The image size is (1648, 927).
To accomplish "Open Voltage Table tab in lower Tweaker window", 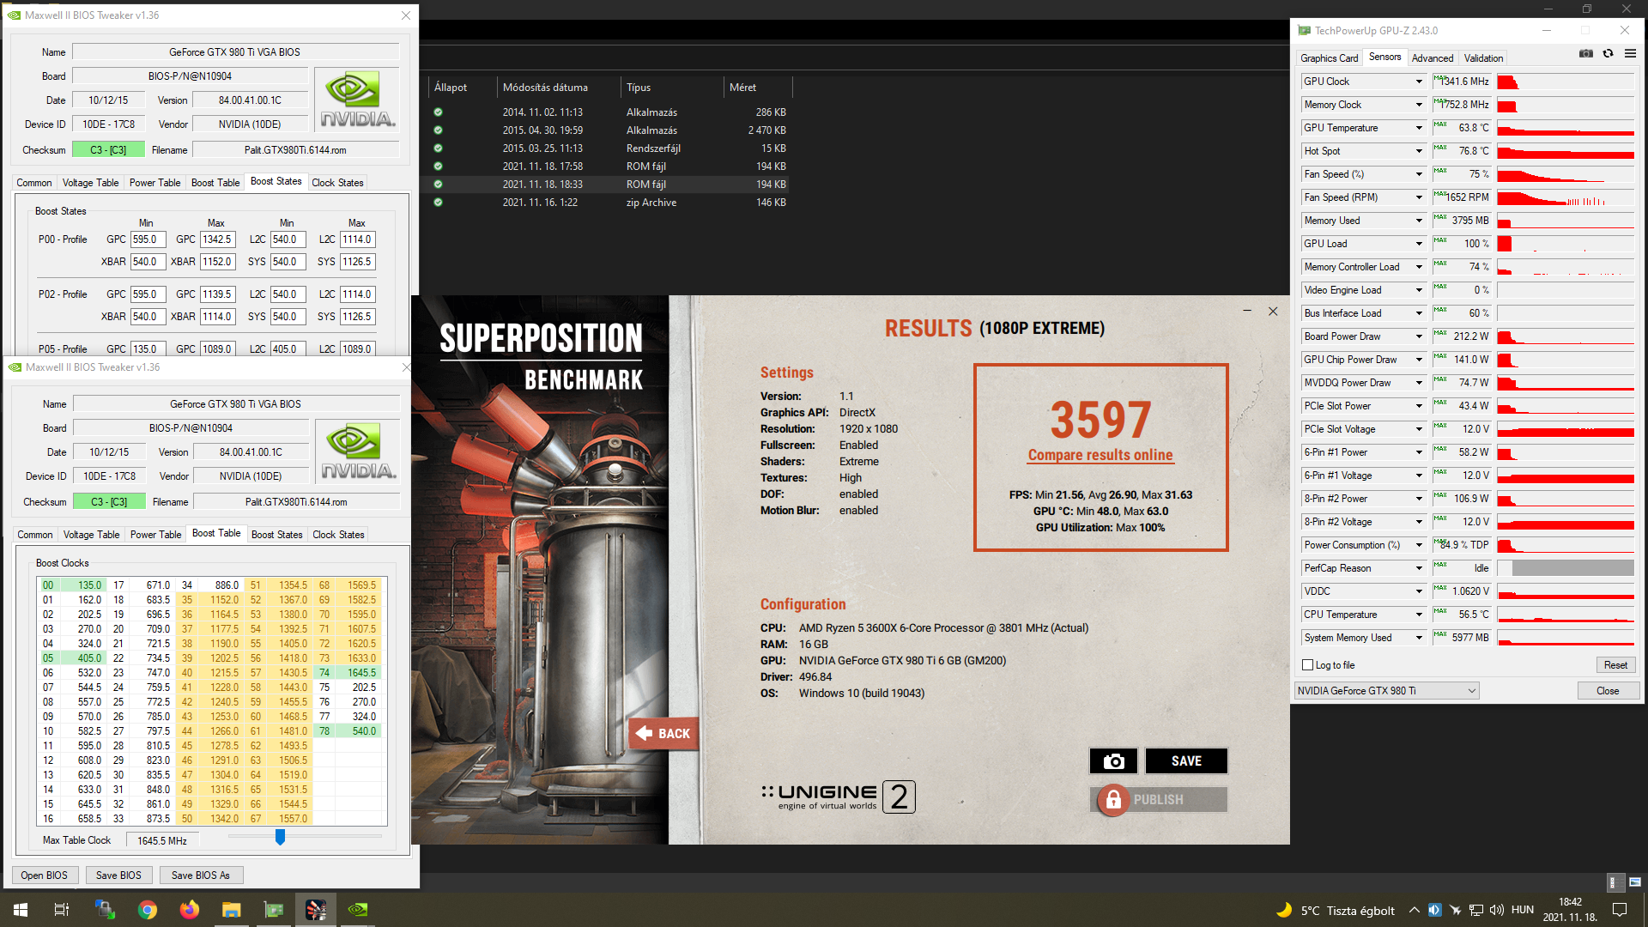I will 92,535.
